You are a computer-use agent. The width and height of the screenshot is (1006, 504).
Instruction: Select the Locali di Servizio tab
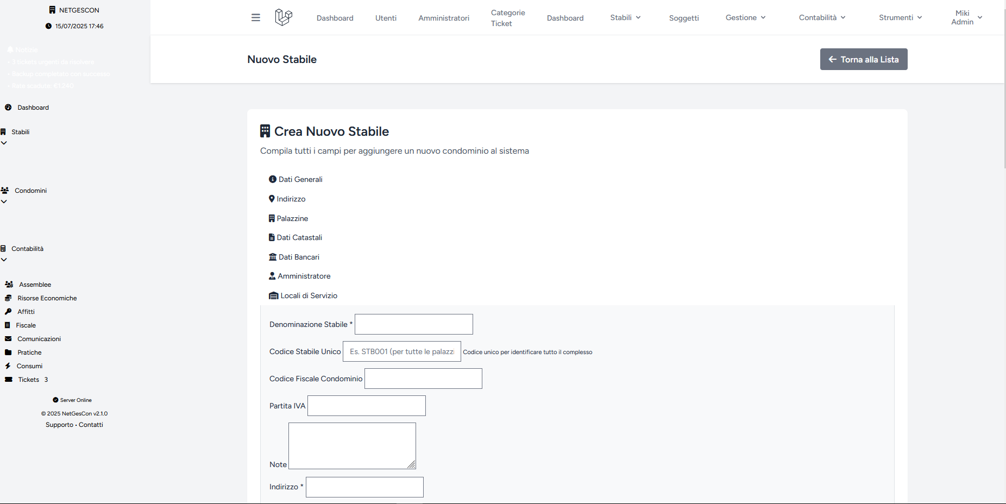pyautogui.click(x=303, y=295)
